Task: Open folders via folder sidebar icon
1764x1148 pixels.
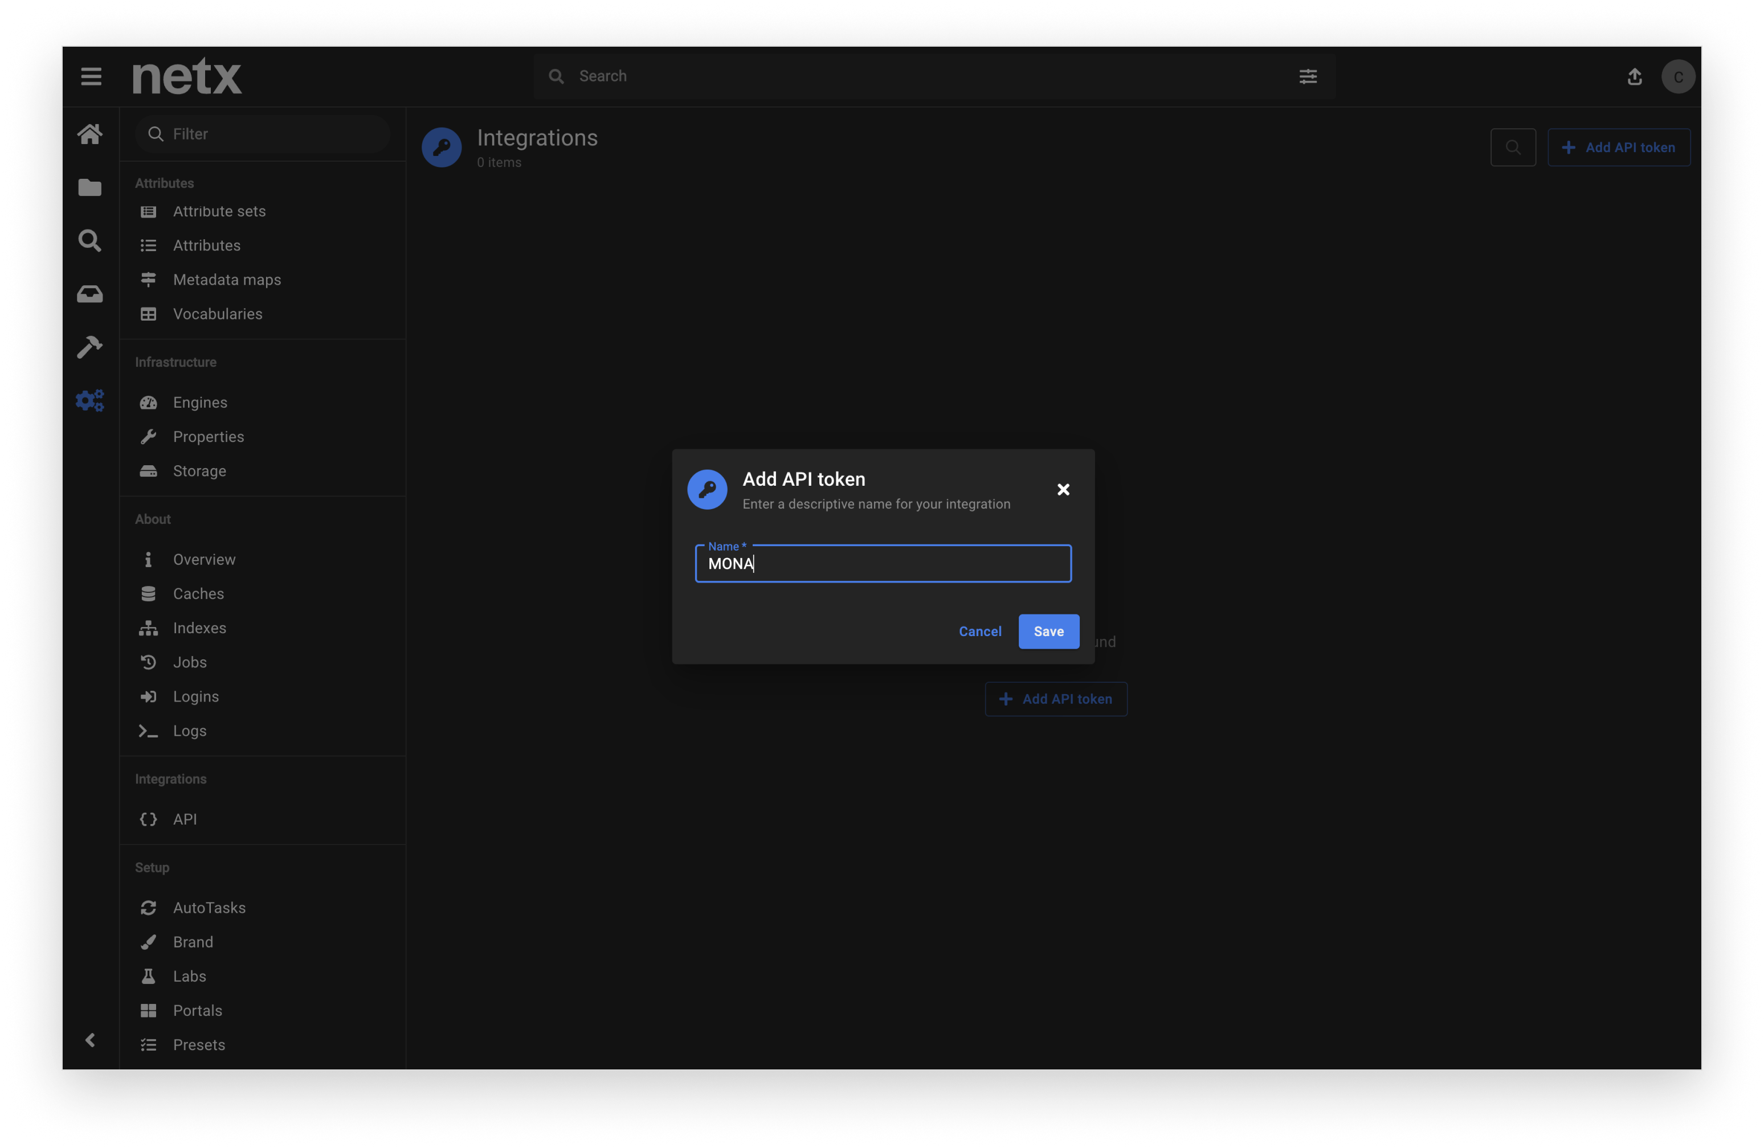Action: point(89,187)
